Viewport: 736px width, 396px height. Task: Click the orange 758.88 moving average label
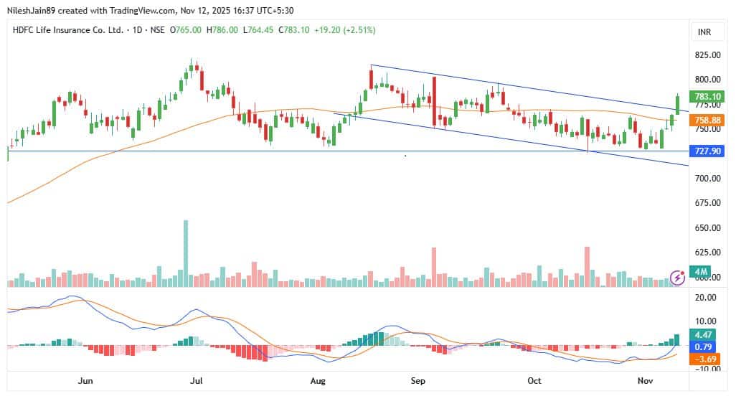click(709, 121)
